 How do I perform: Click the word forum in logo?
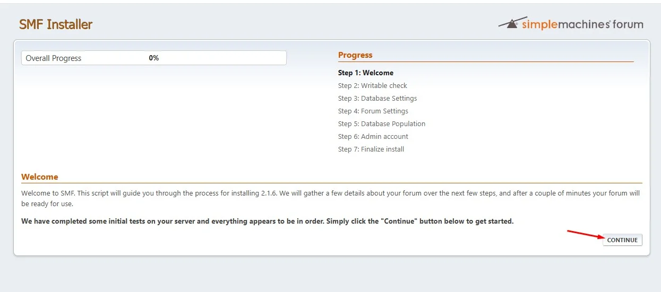point(628,24)
